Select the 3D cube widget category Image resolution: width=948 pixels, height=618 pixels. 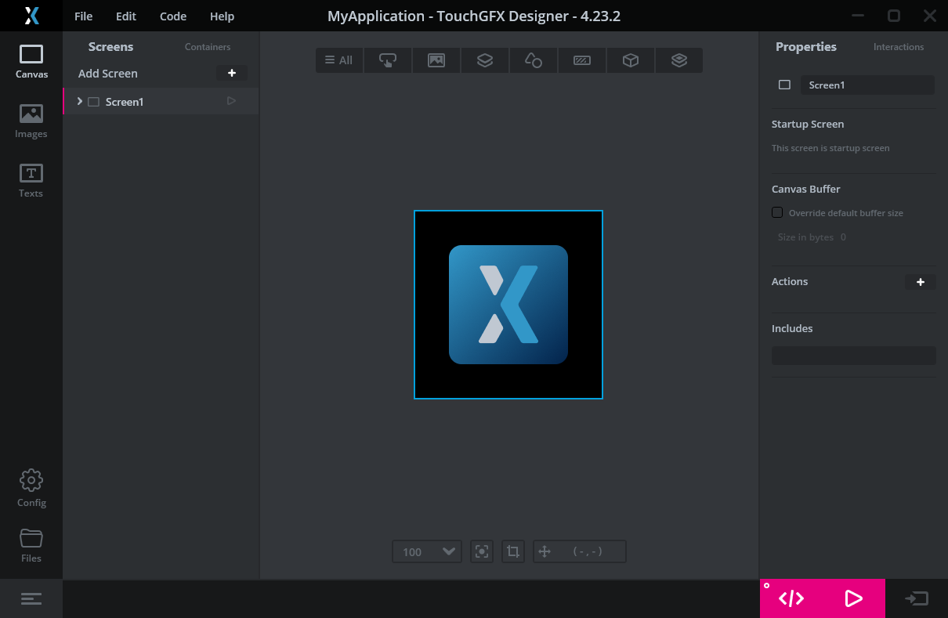(x=631, y=60)
